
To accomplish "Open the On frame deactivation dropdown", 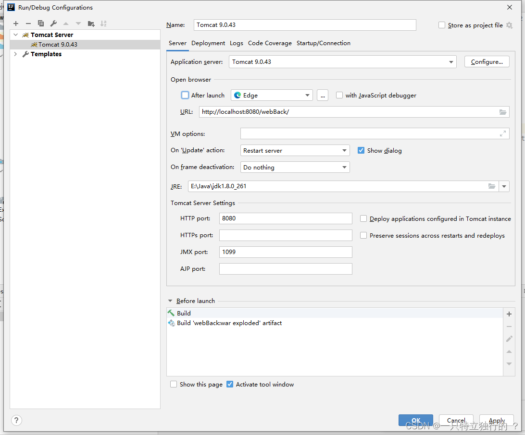I will tap(345, 167).
